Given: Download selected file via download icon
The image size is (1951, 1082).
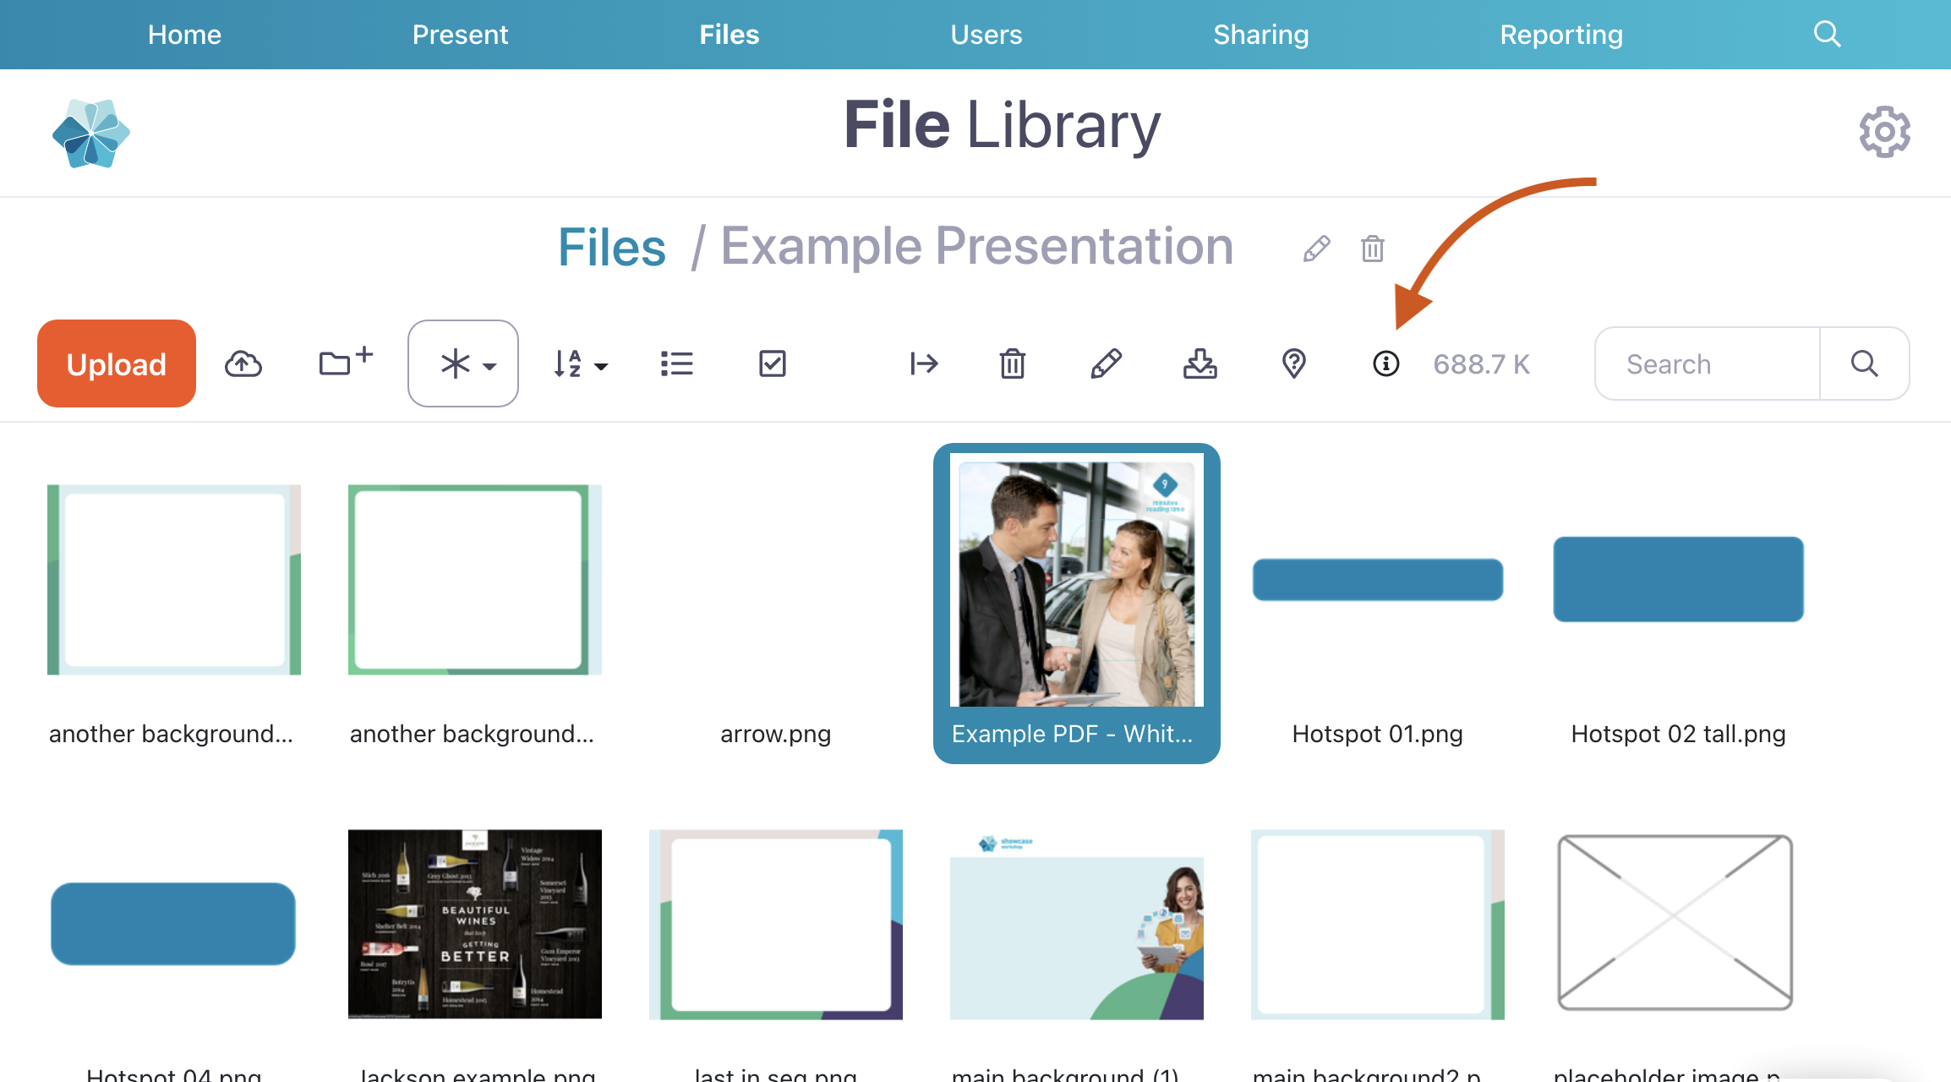Looking at the screenshot, I should pyautogui.click(x=1200, y=363).
